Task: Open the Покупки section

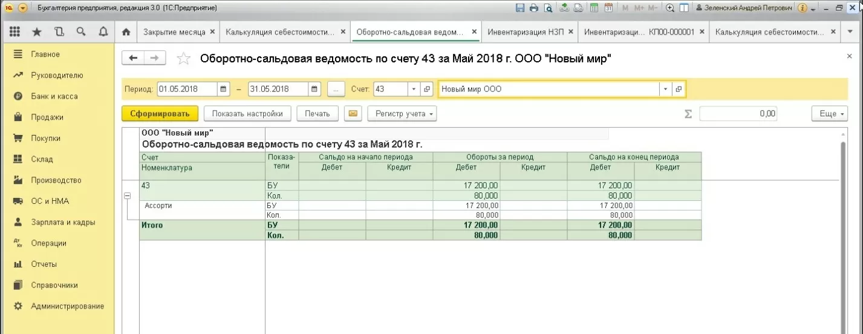Action: (46, 139)
